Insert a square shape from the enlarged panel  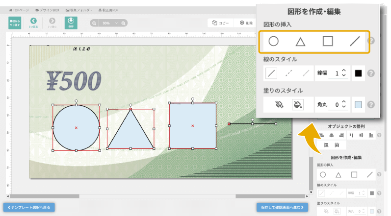coord(328,42)
